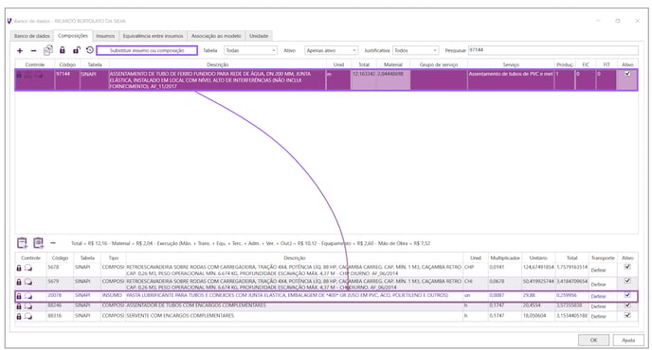Open the Equivalência entre insumos tab
Image resolution: width=652 pixels, height=350 pixels.
(153, 36)
